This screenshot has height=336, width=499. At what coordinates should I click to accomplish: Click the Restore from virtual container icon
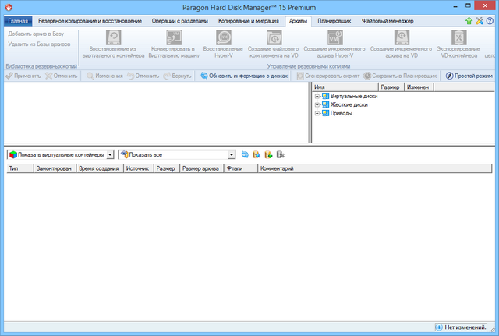(115, 37)
